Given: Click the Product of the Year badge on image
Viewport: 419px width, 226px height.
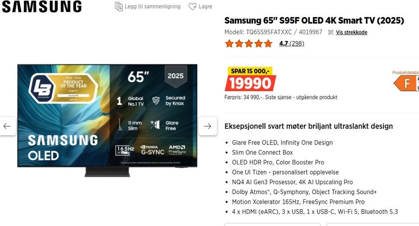Looking at the screenshot, I should click(x=63, y=88).
